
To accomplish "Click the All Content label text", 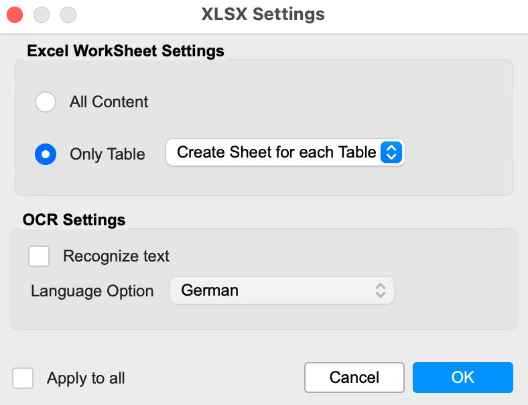I will click(109, 102).
